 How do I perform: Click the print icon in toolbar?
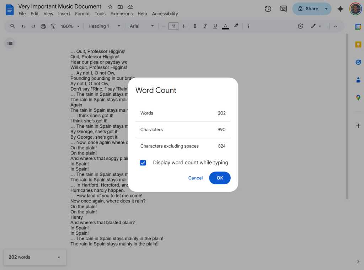point(43,26)
